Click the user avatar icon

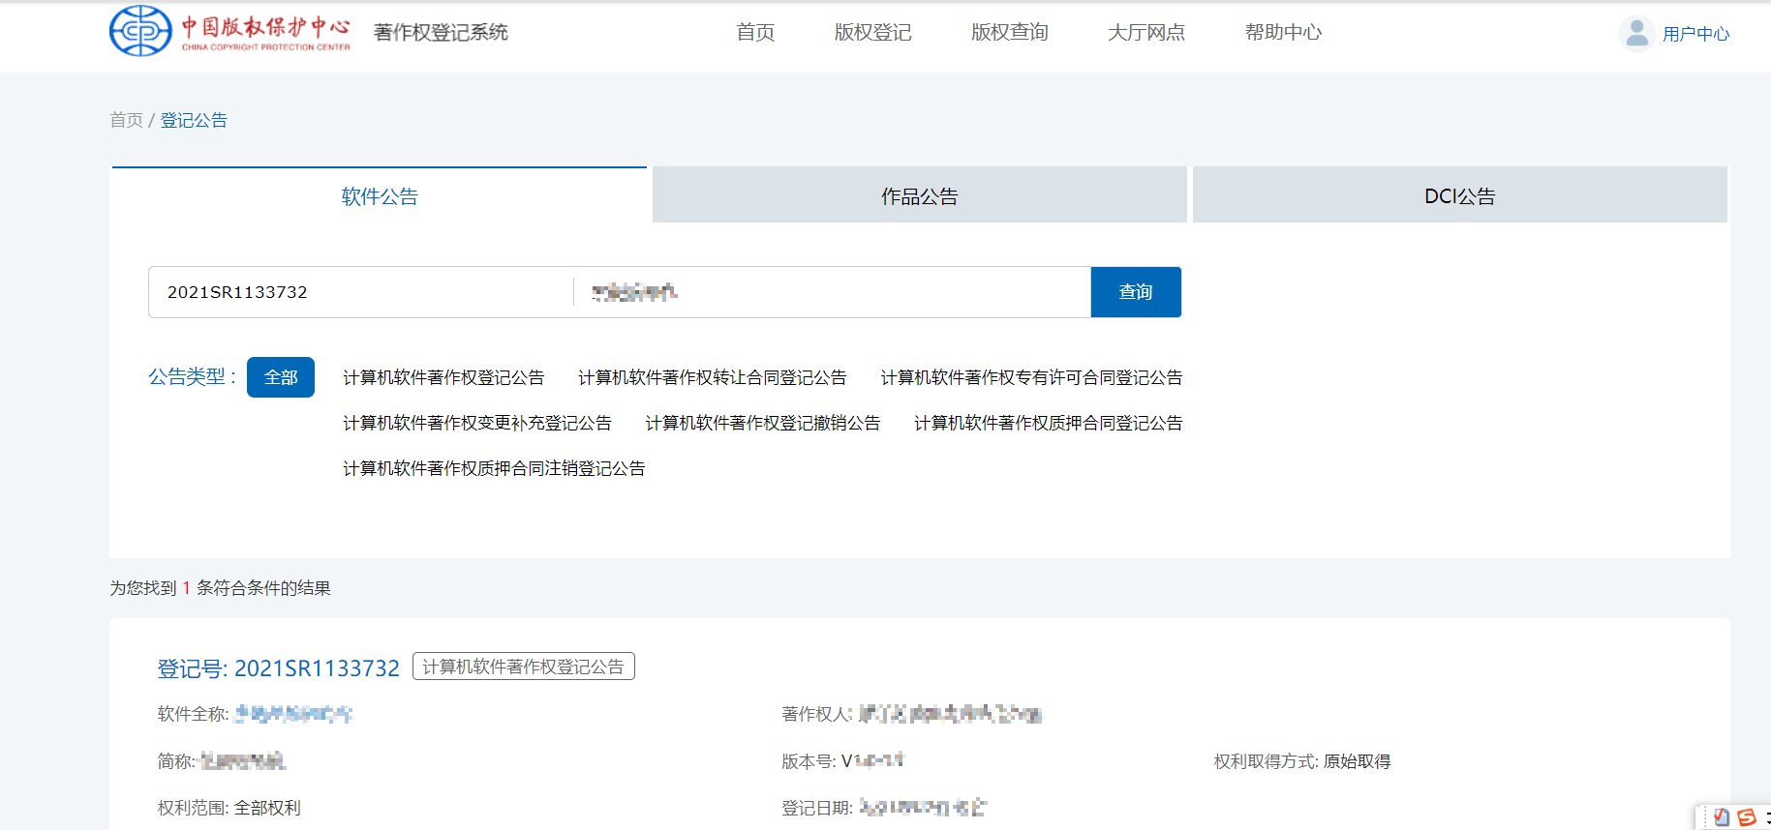tap(1636, 33)
